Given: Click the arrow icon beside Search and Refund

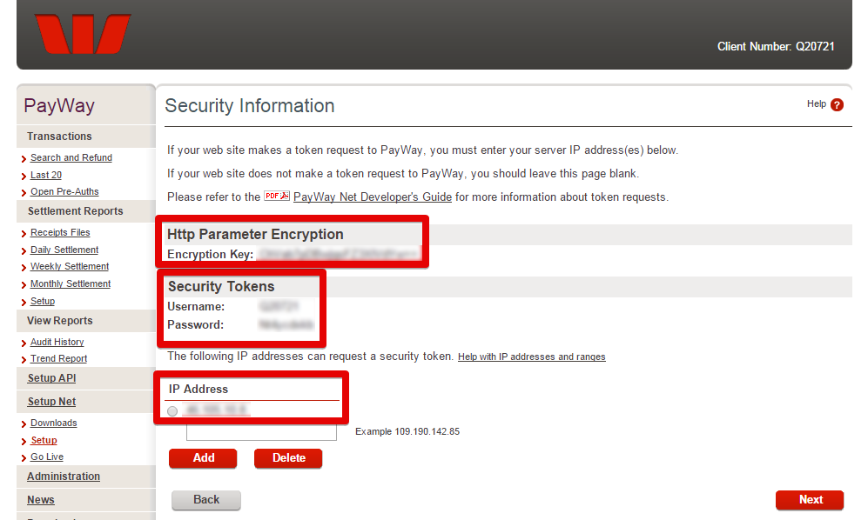Looking at the screenshot, I should click(24, 159).
